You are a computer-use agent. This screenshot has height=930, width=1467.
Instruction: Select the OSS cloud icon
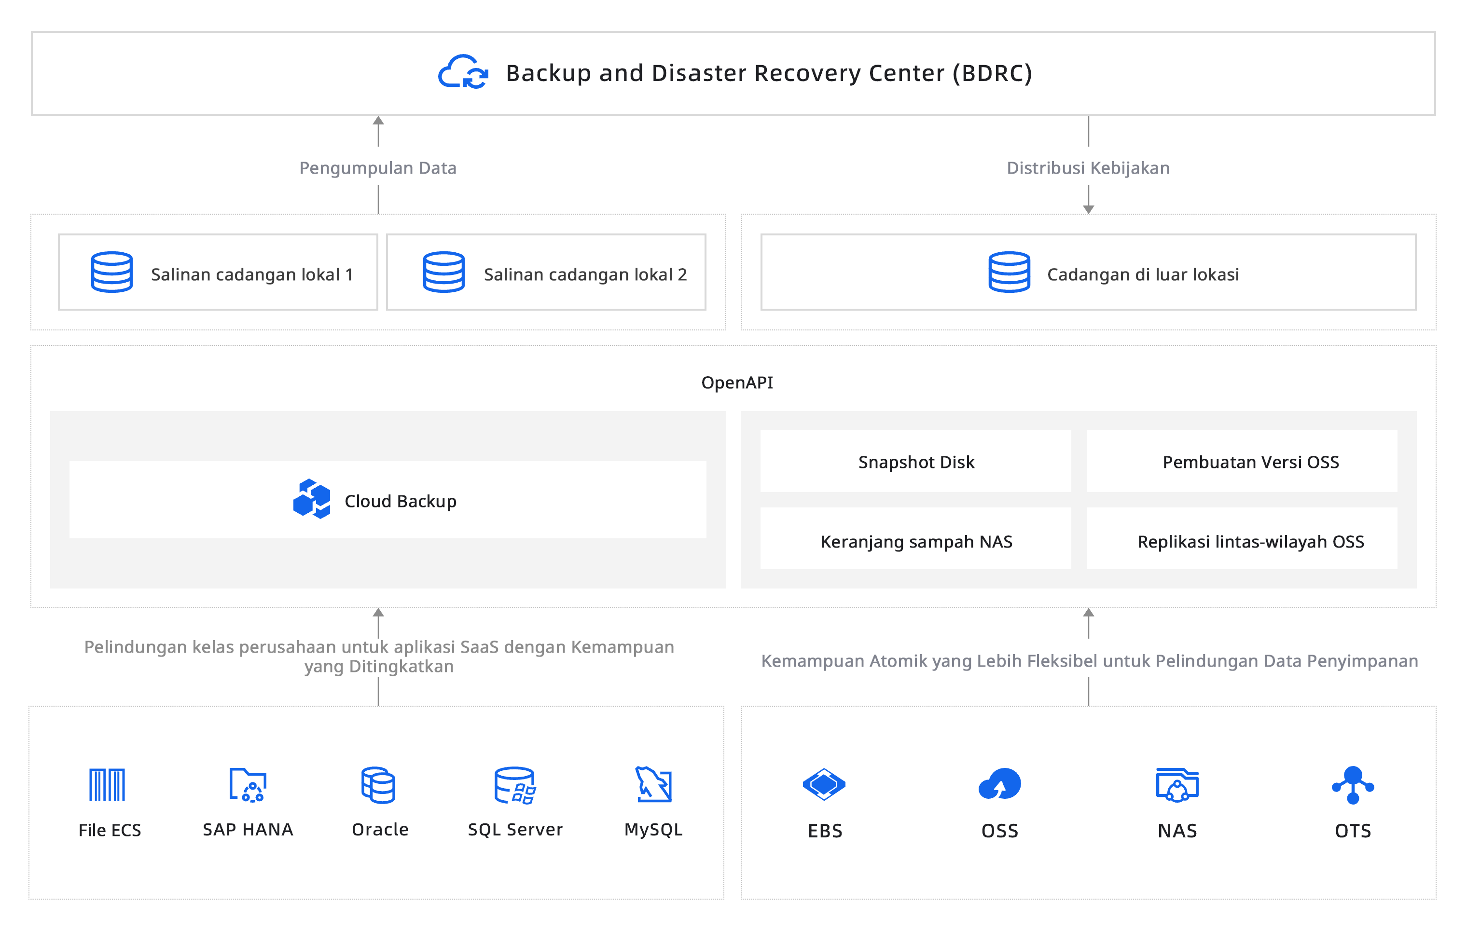tap(999, 784)
